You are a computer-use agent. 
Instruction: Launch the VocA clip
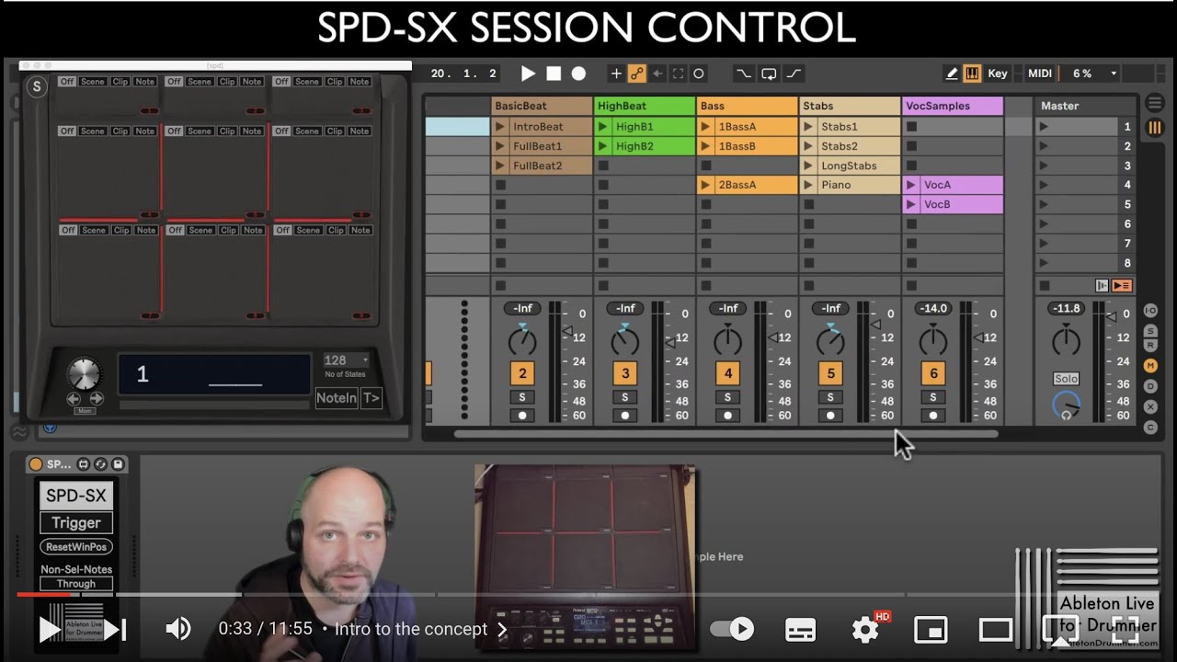[911, 185]
